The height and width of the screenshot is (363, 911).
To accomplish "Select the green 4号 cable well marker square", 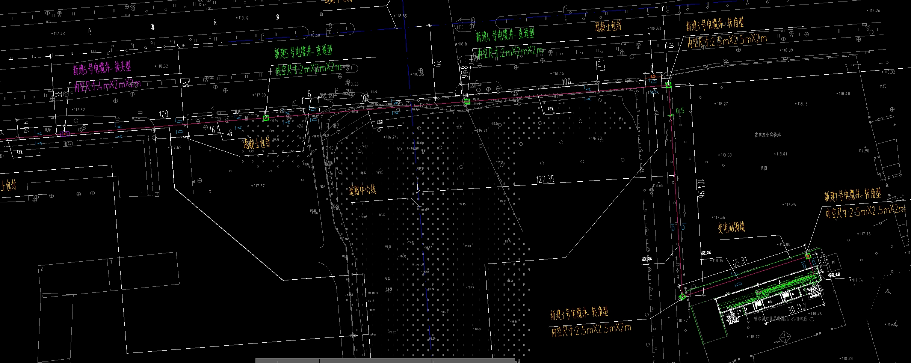I will click(x=467, y=101).
